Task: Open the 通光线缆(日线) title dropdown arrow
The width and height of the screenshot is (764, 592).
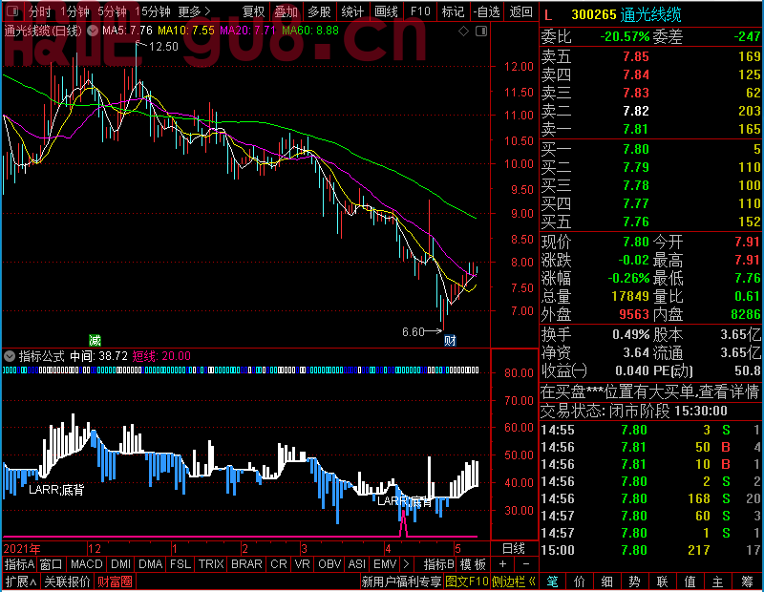Action: pyautogui.click(x=92, y=31)
